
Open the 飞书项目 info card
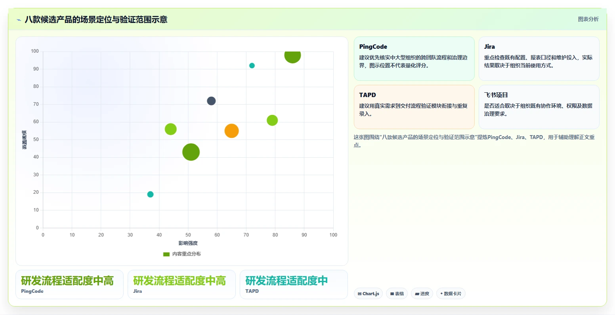click(x=539, y=107)
